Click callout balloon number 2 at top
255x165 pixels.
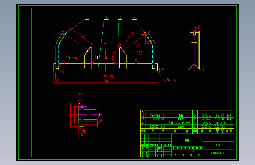[107, 17]
